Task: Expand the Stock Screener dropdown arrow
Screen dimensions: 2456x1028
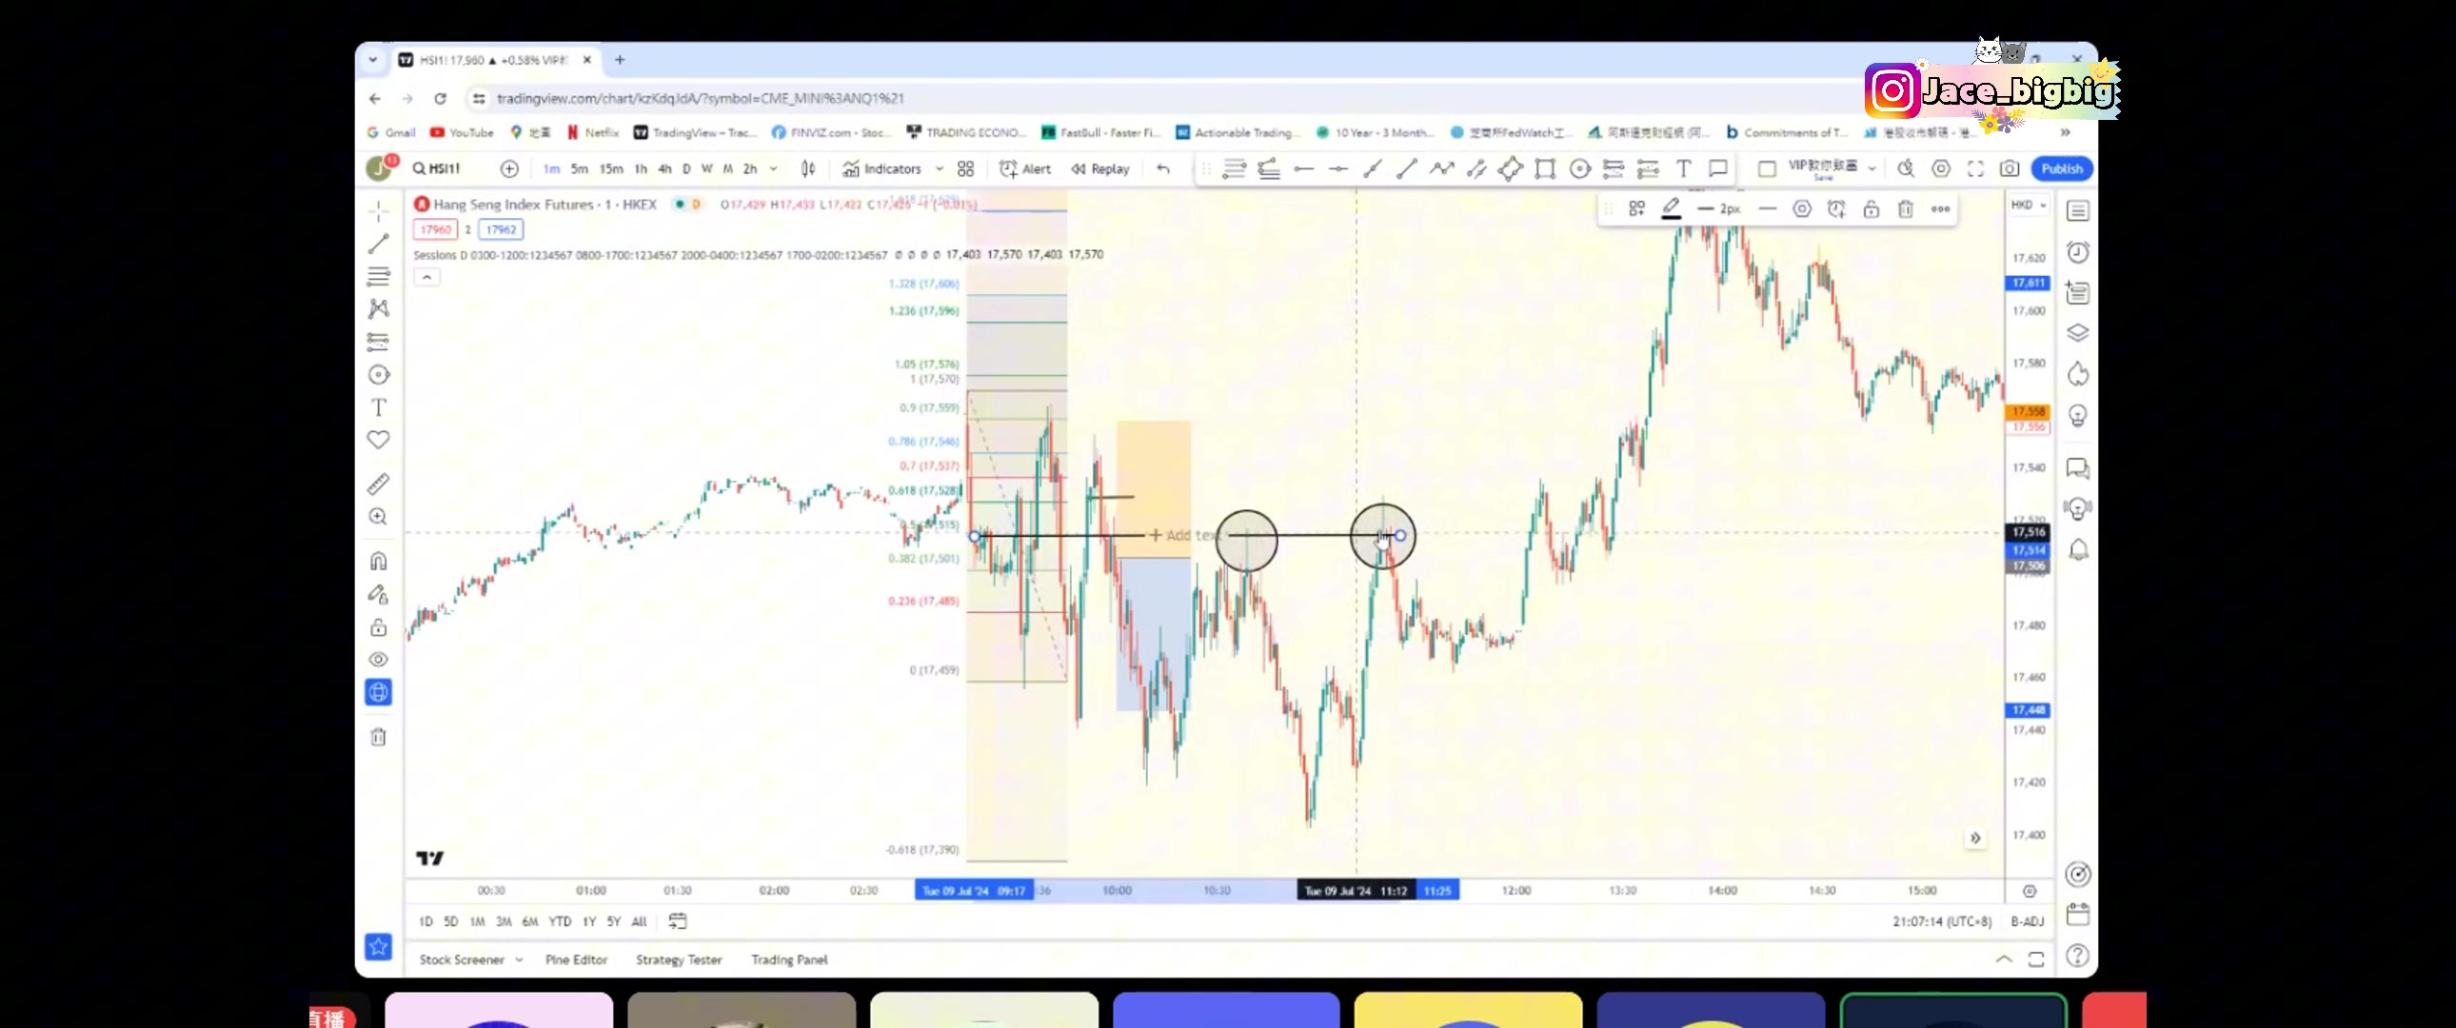Action: [519, 959]
